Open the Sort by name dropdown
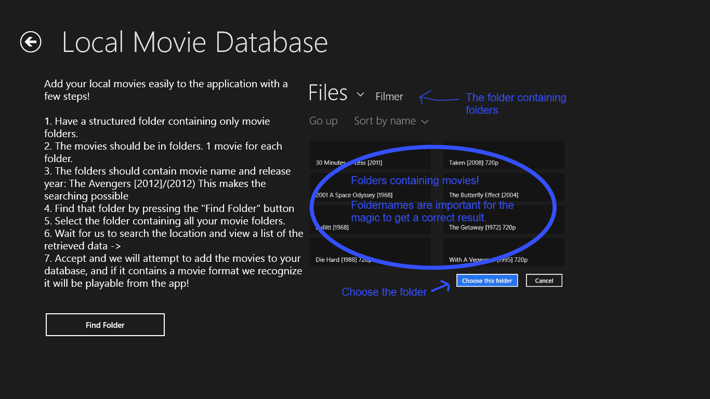Viewport: 710px width, 399px height. (385, 121)
